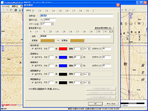Toggle 出力する for 縦距離線
This screenshot has height=111, width=148.
point(33,74)
